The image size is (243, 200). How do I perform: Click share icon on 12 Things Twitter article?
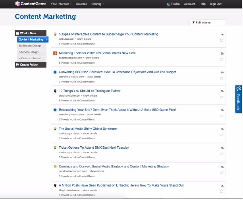222,97
